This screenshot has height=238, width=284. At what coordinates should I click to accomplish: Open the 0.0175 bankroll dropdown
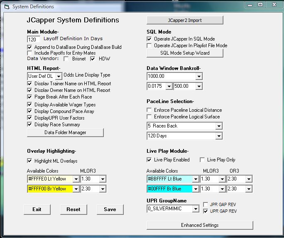(169, 86)
